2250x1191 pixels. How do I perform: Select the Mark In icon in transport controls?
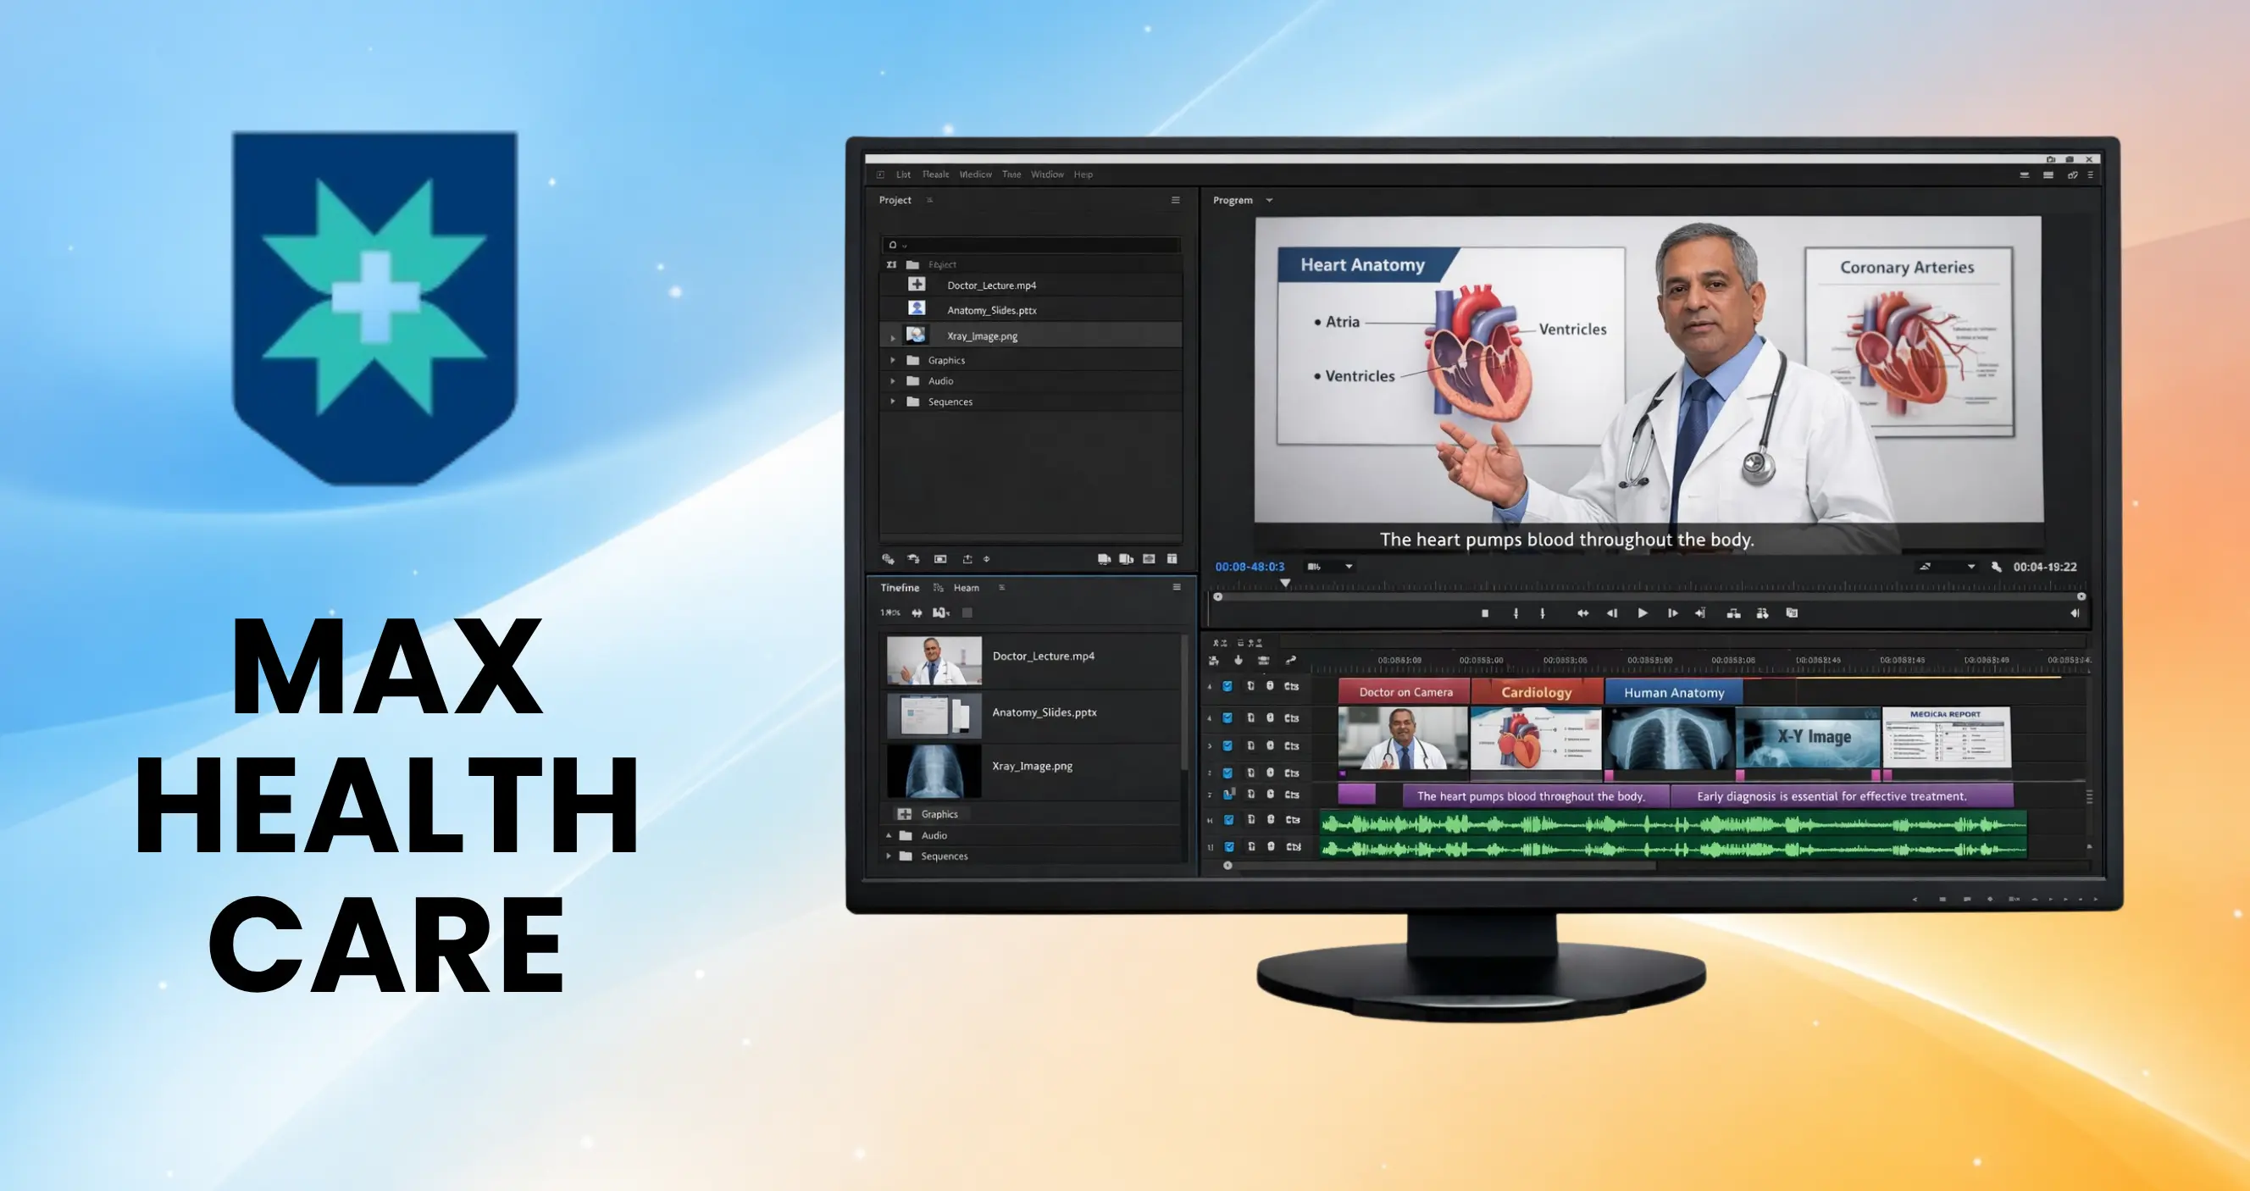pyautogui.click(x=1516, y=613)
